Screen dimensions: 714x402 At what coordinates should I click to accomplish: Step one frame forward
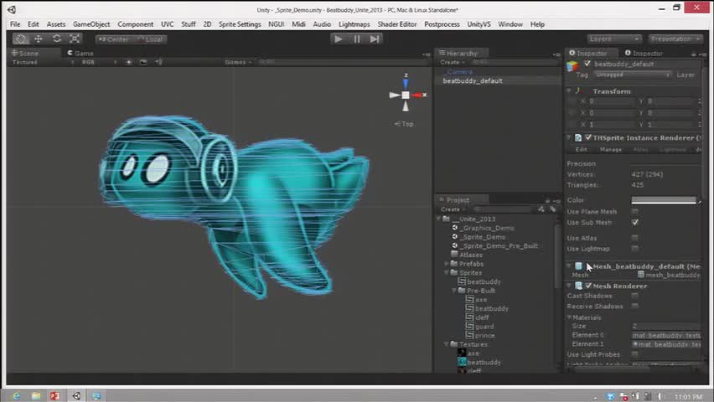[375, 39]
